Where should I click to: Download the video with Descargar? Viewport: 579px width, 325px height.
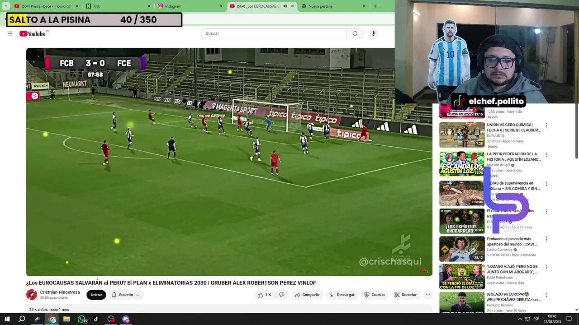(x=342, y=295)
